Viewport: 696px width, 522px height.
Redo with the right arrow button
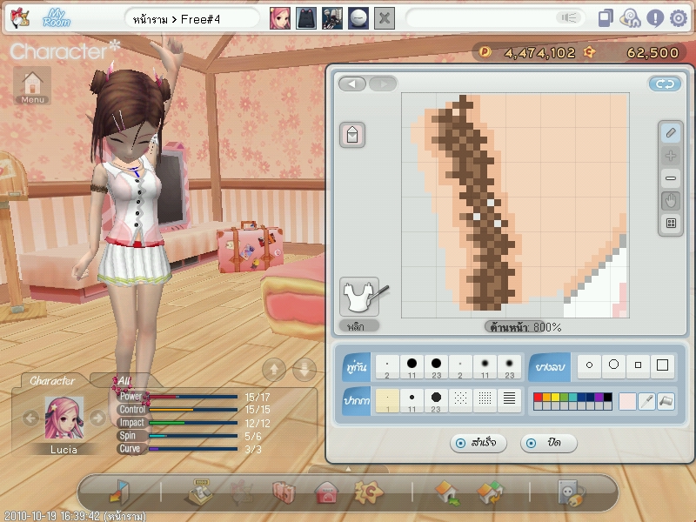[x=383, y=84]
